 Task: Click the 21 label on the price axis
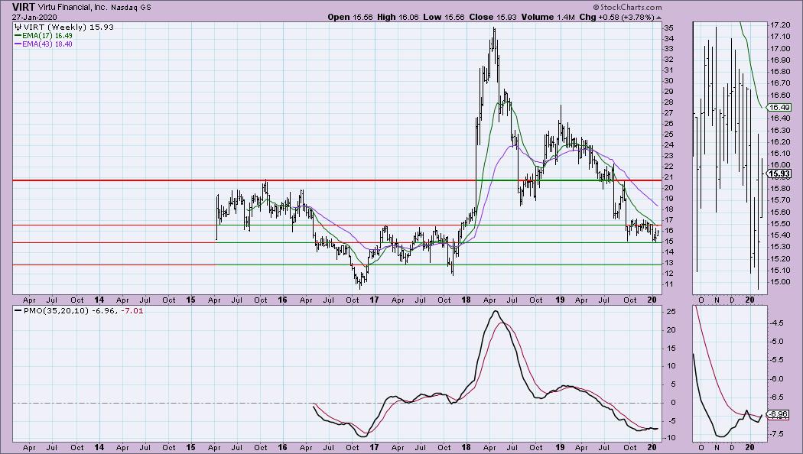tap(668, 177)
